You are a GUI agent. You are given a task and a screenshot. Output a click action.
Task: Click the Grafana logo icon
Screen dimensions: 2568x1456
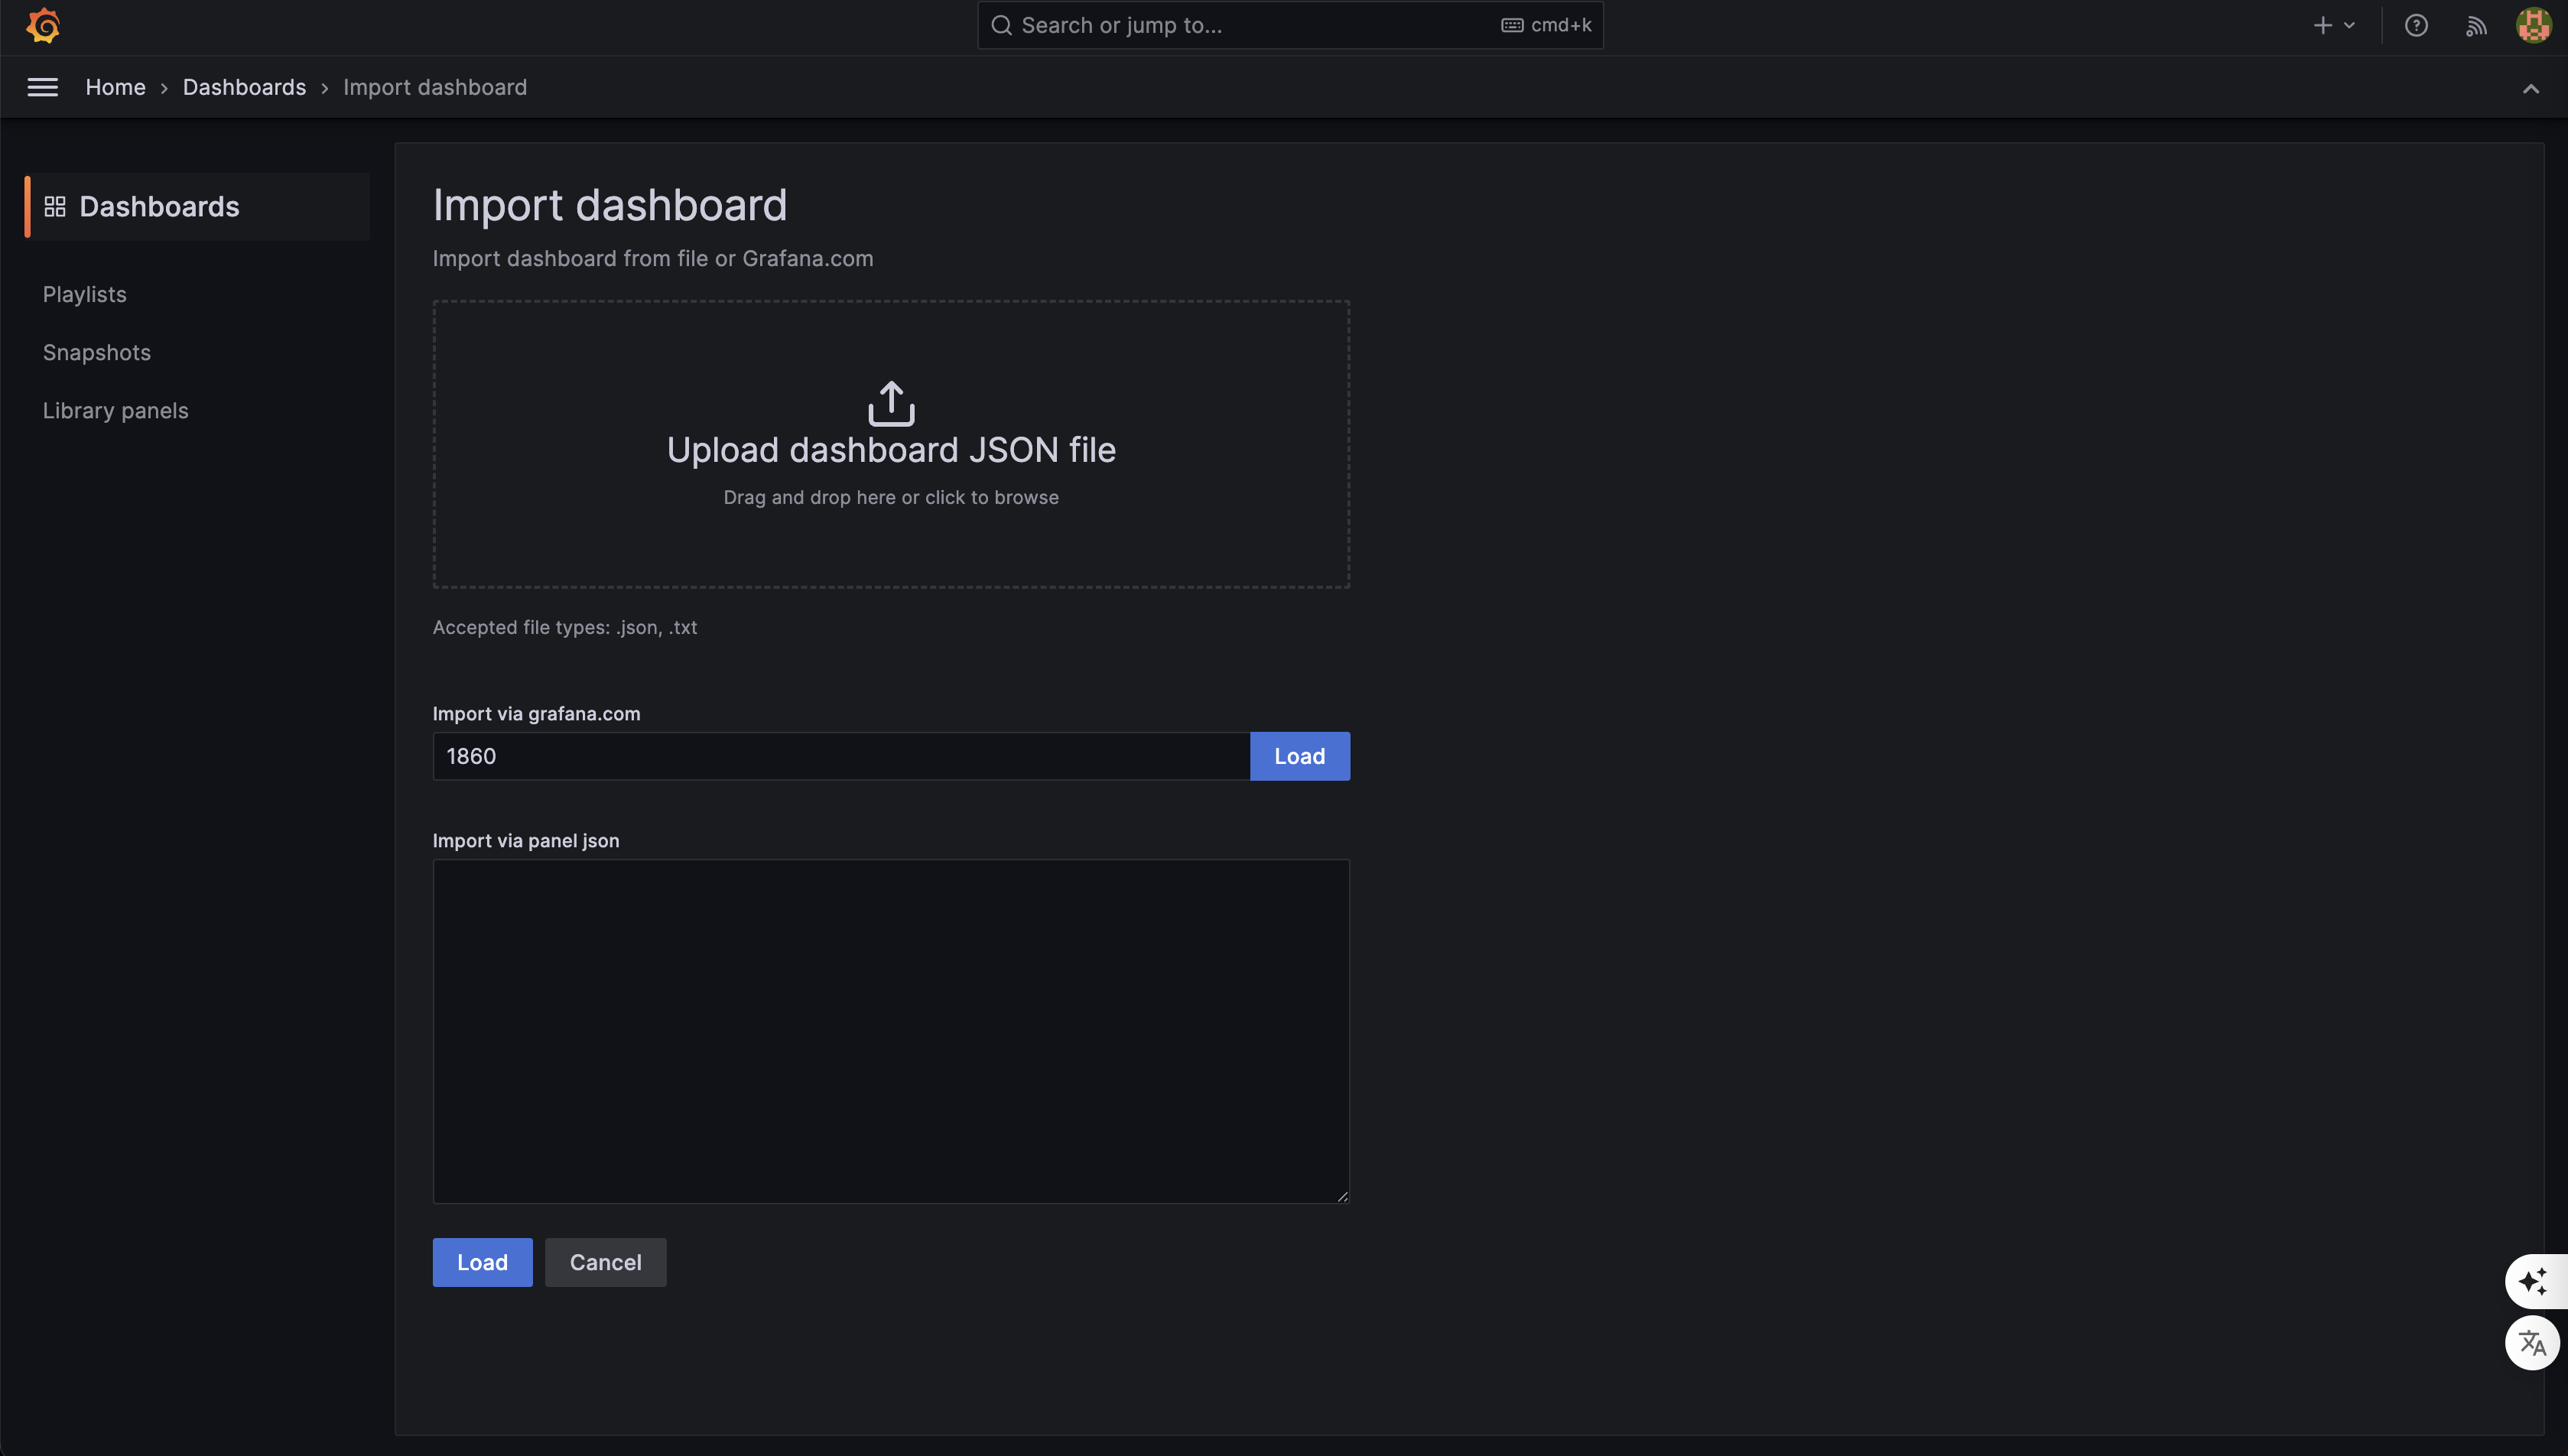[x=43, y=26]
